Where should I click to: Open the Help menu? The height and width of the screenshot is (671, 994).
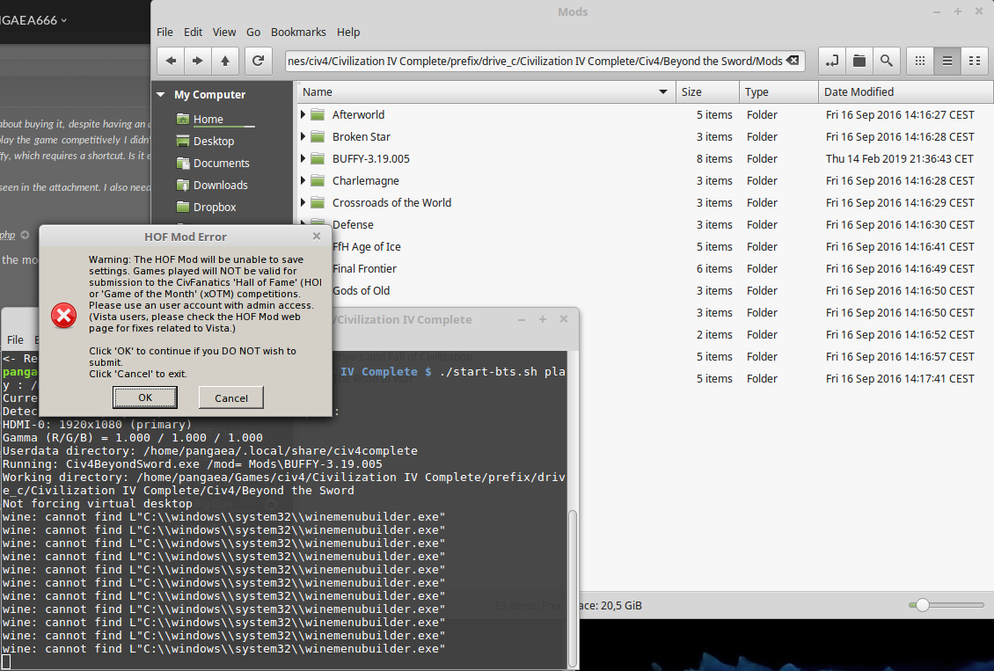click(x=348, y=33)
